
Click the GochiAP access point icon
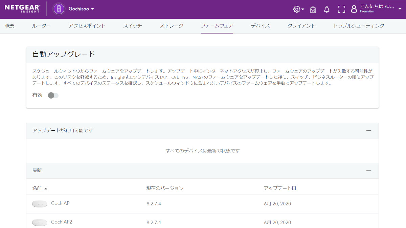tap(40, 204)
